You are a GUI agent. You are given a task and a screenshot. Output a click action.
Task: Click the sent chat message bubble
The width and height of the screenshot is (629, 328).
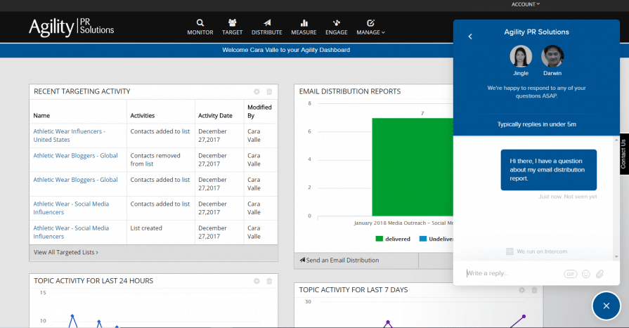point(548,169)
